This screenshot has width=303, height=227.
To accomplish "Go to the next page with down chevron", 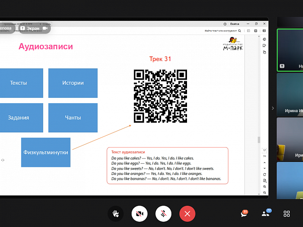I will click(264, 167).
